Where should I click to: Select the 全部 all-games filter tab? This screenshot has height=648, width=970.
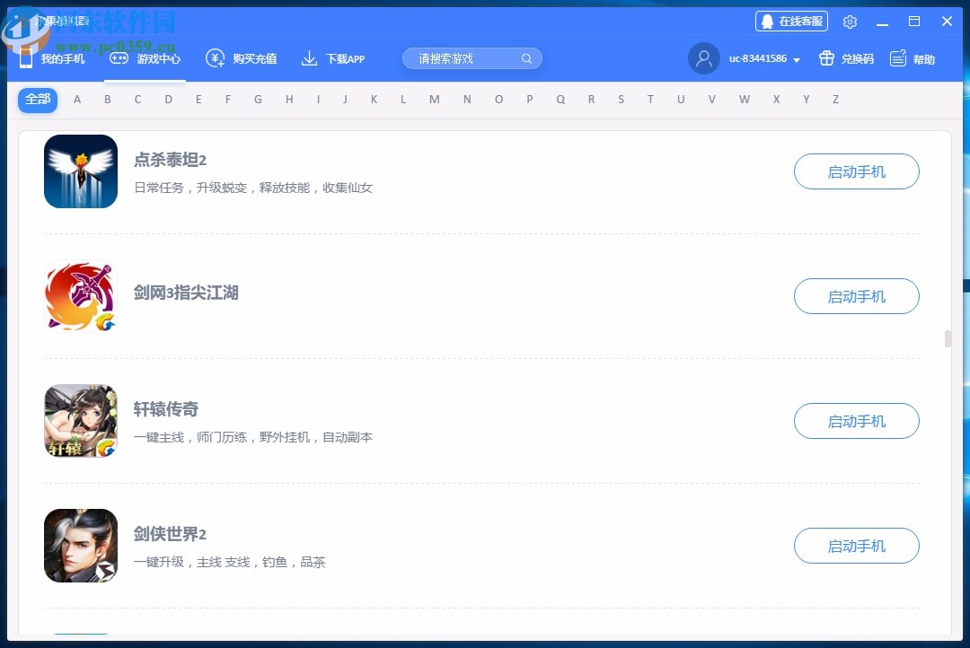tap(37, 100)
